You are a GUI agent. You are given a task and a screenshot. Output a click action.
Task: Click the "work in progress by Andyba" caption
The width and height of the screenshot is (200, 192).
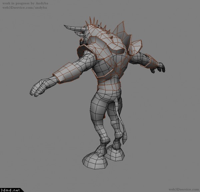[25, 3]
